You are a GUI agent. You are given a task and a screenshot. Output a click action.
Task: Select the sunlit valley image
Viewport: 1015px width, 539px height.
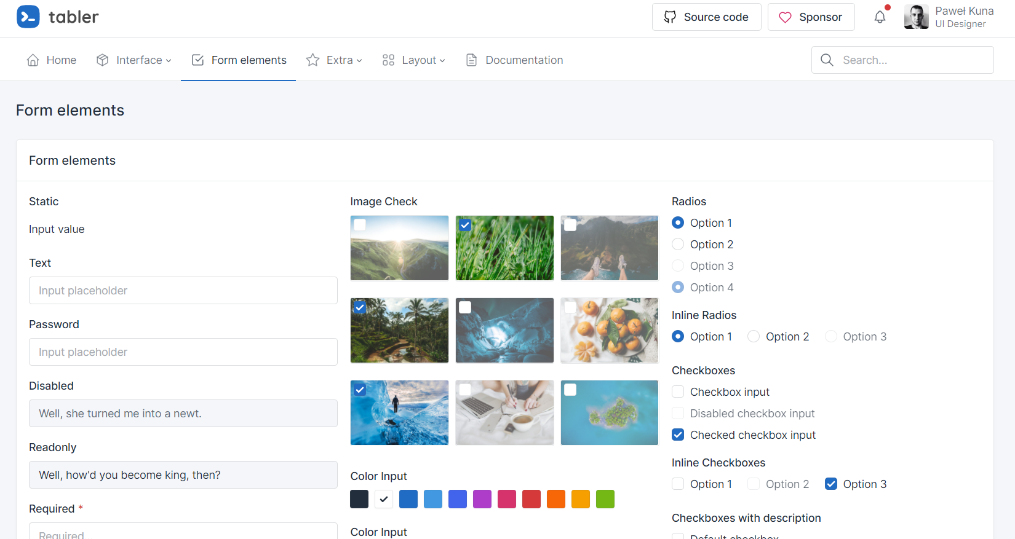pos(400,248)
